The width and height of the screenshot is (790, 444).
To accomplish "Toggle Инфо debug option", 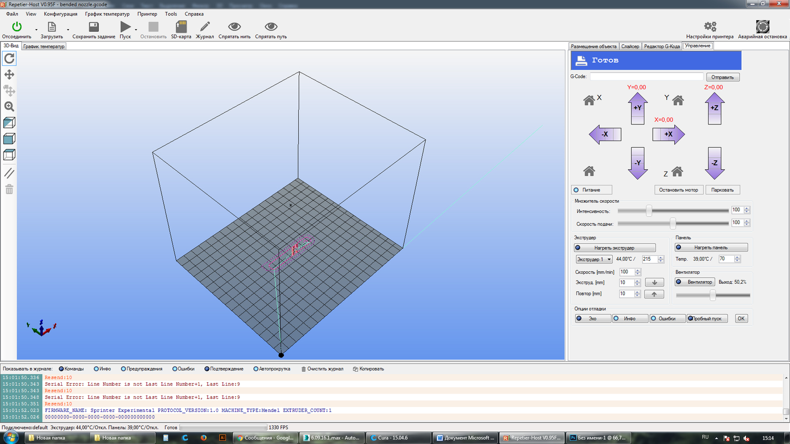I will (x=630, y=319).
